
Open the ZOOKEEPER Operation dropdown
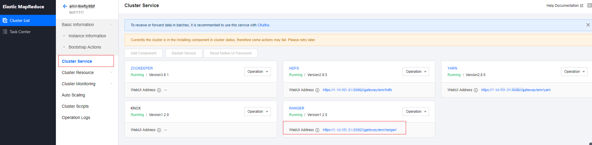pos(257,72)
